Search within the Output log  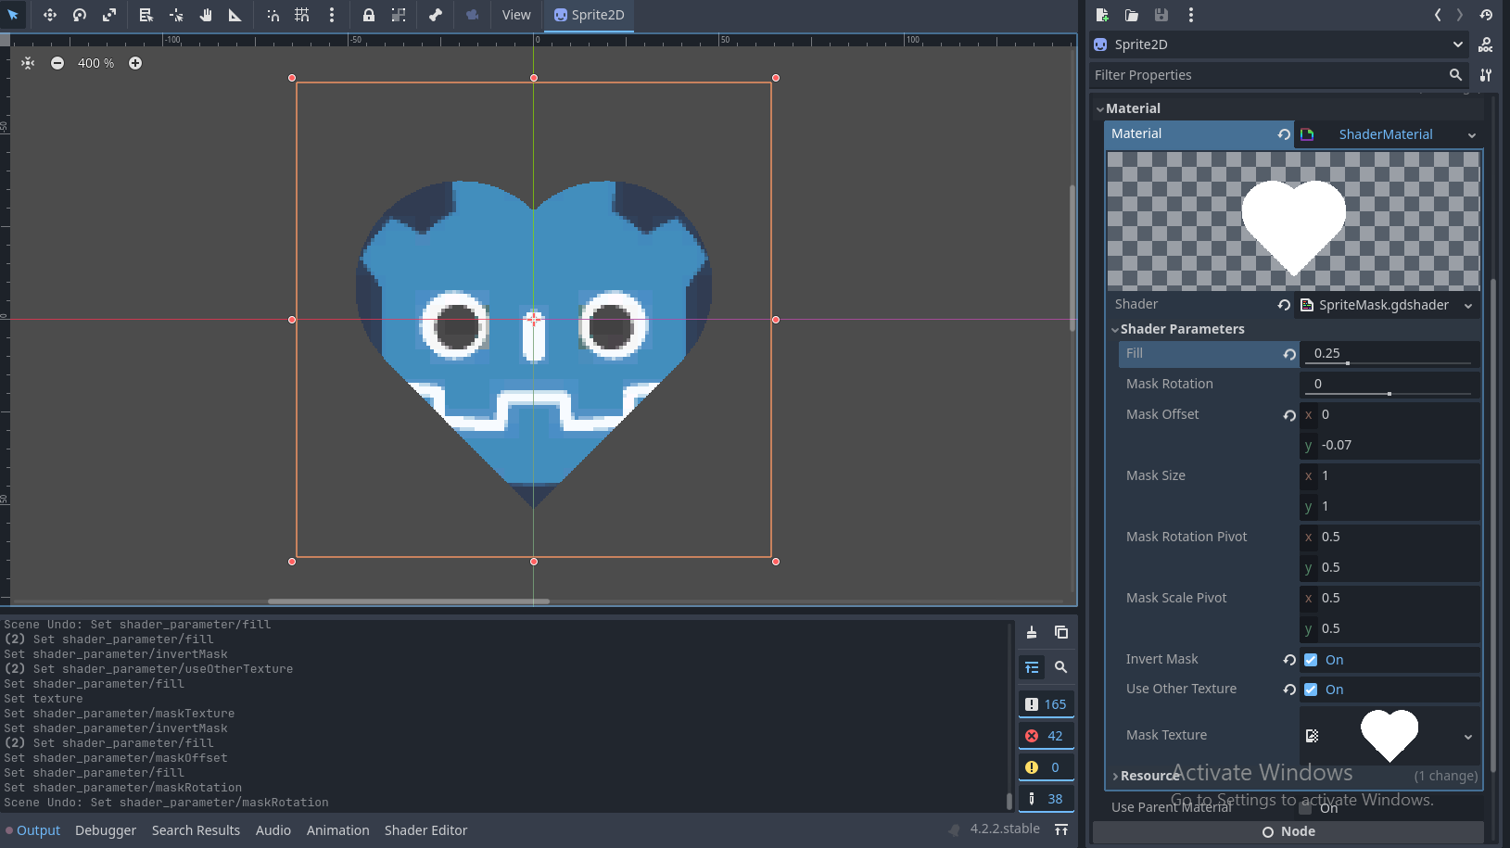(x=1061, y=667)
